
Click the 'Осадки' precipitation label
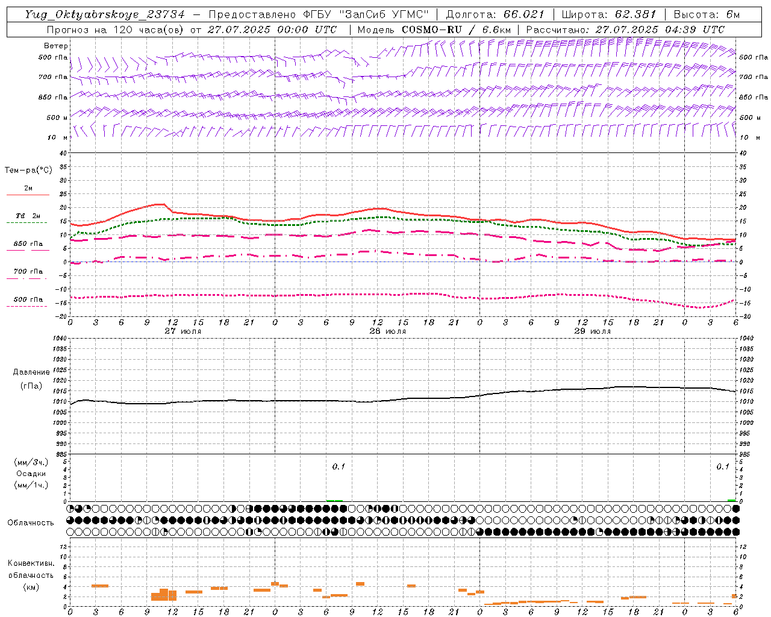(31, 474)
